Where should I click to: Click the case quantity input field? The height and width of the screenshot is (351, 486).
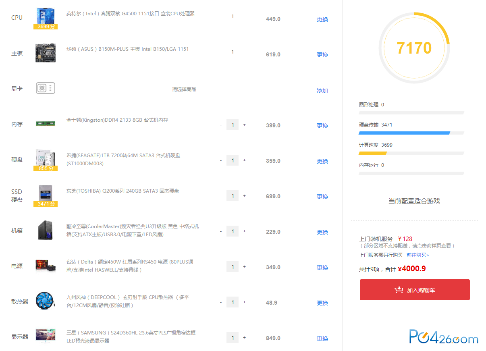pos(233,231)
